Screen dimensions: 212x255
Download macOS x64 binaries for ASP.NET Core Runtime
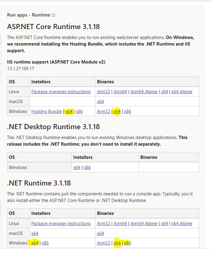tap(100, 102)
